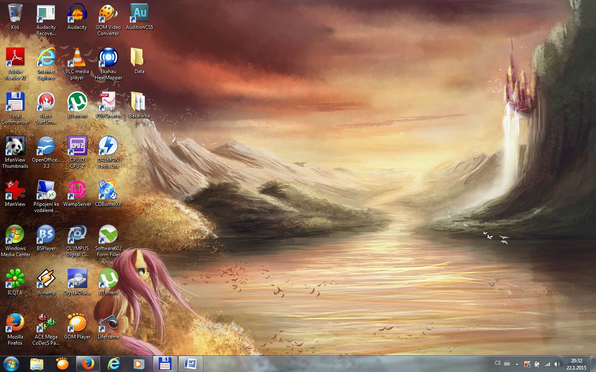This screenshot has height=372, width=596.
Task: Select the Nero StartSmart shortcut
Action: tap(46, 108)
